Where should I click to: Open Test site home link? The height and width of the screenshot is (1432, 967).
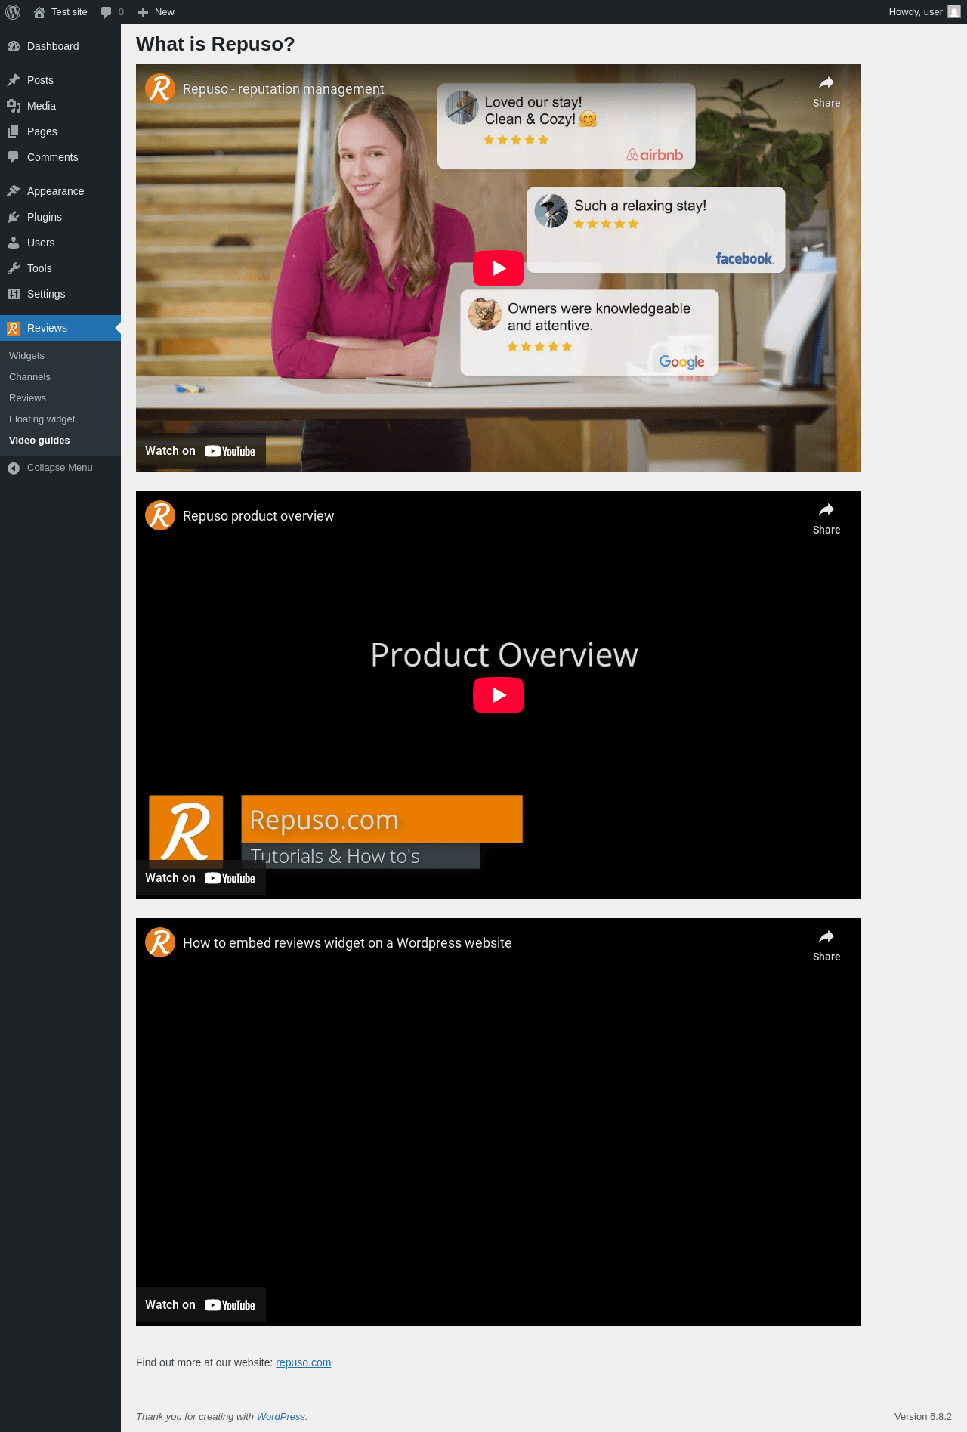coord(60,12)
